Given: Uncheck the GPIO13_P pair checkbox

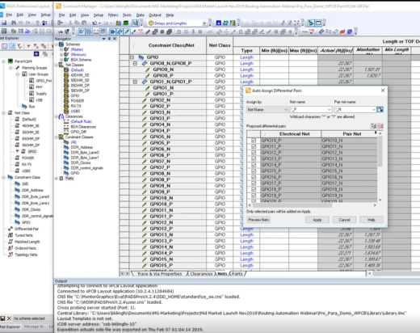Looking at the screenshot, I should (254, 158).
